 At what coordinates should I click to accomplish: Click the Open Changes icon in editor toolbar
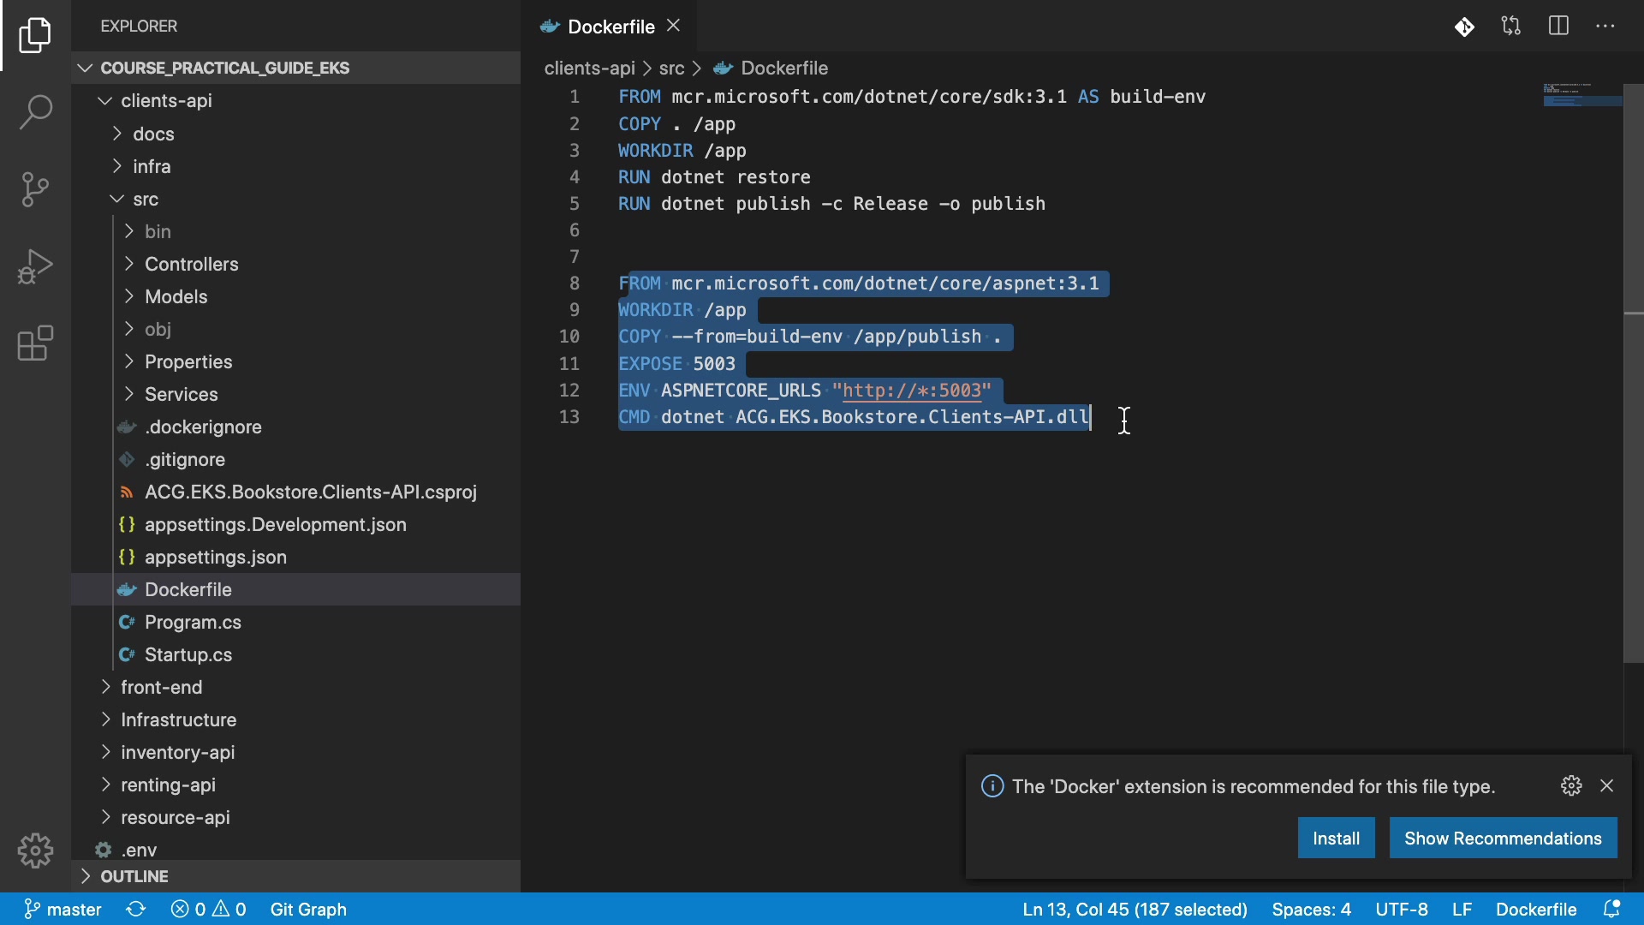(1511, 27)
